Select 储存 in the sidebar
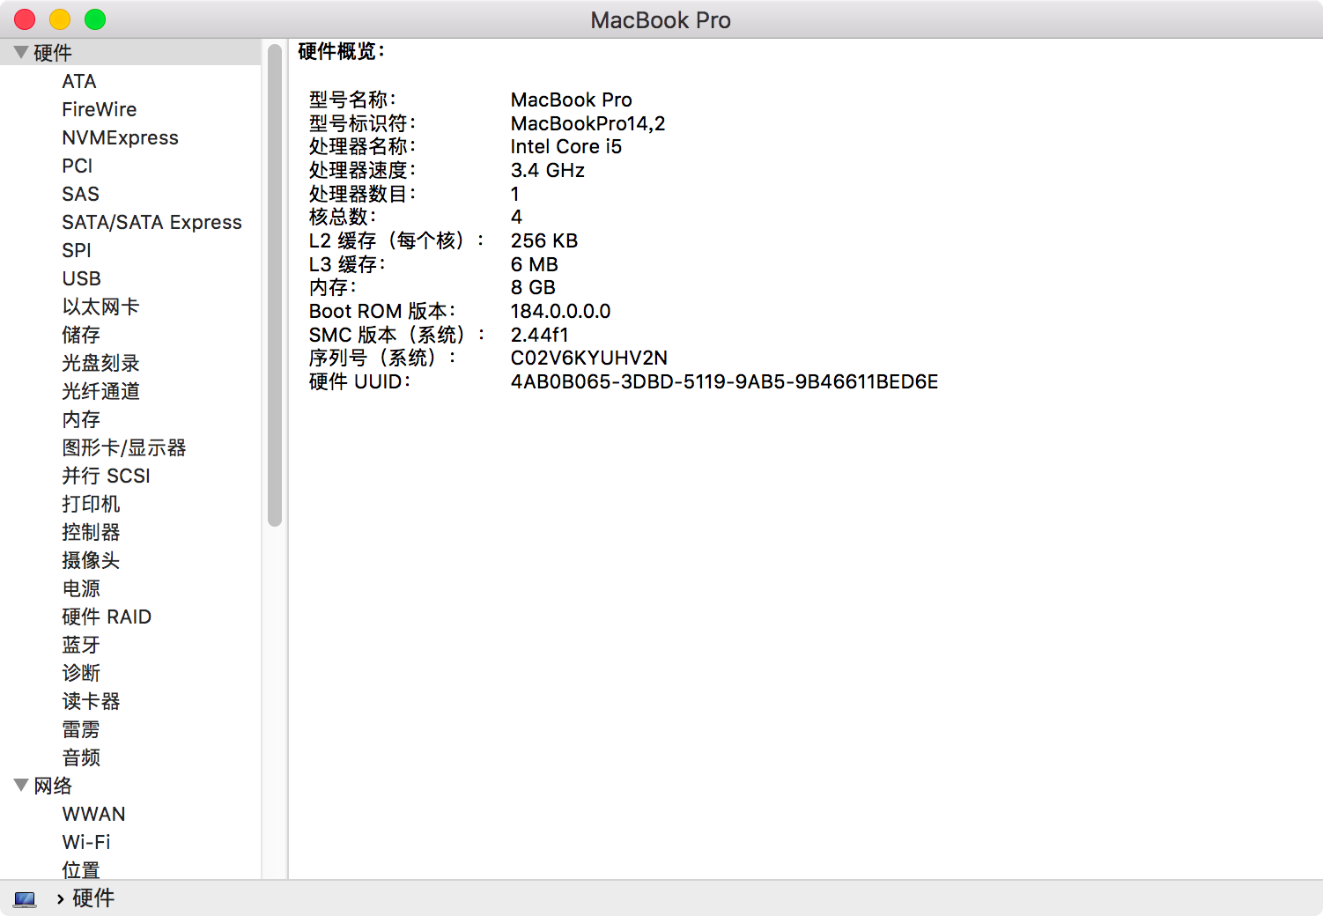The image size is (1323, 916). click(81, 335)
